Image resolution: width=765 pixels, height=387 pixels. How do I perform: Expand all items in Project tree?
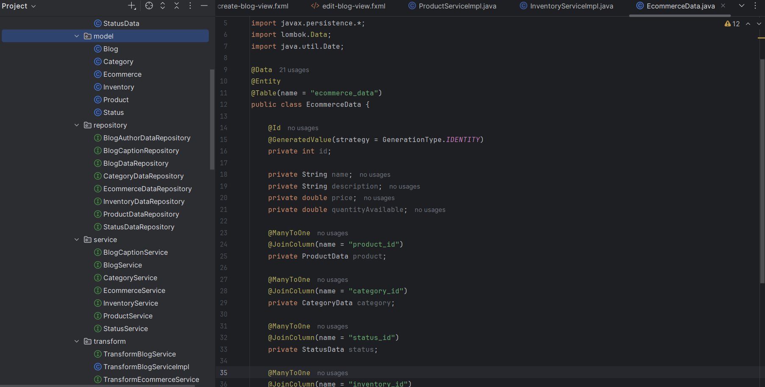click(x=163, y=6)
